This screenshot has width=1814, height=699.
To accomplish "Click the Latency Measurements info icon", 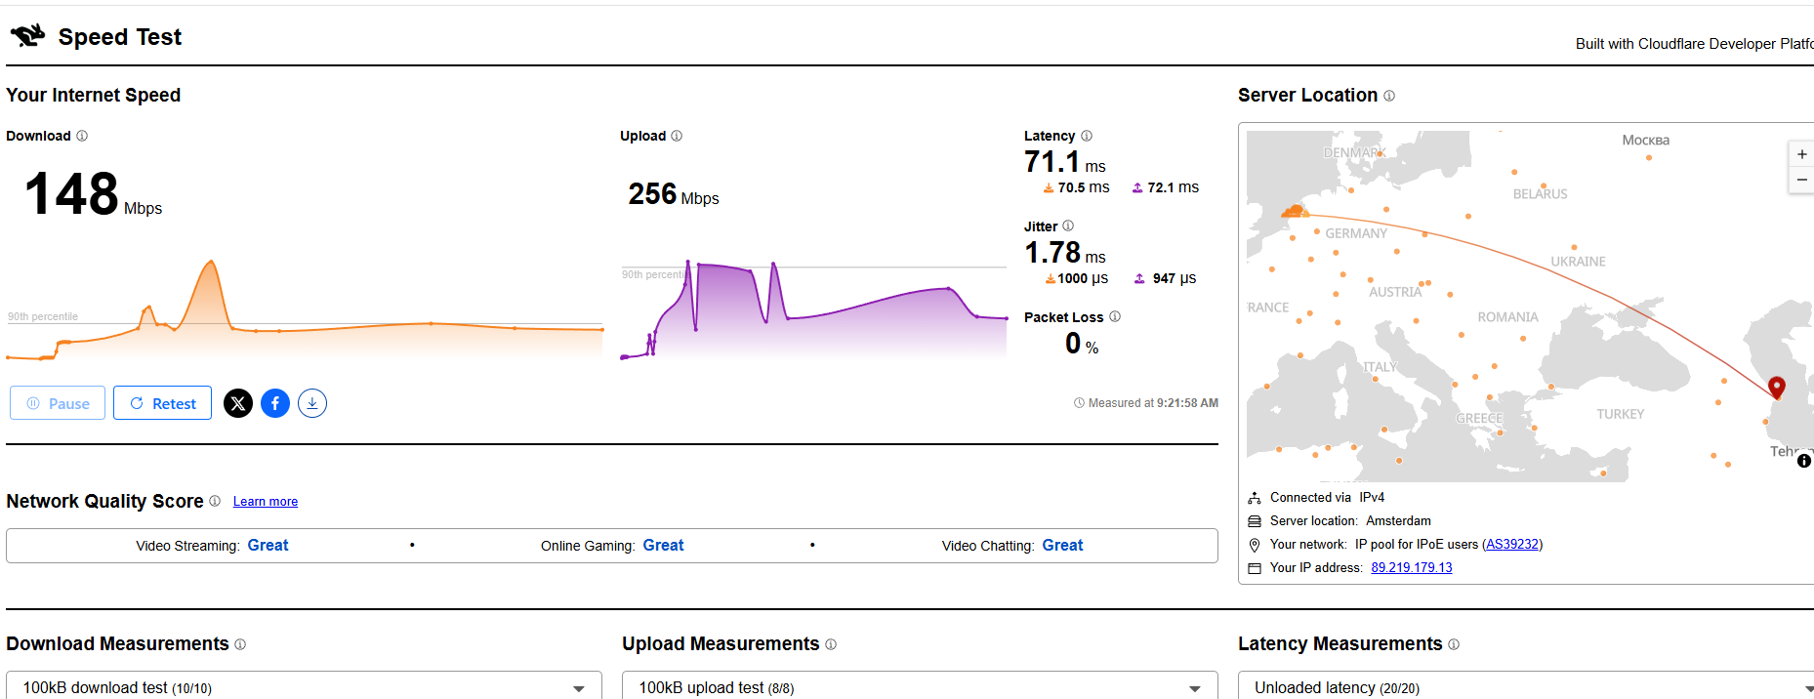I will (1454, 644).
